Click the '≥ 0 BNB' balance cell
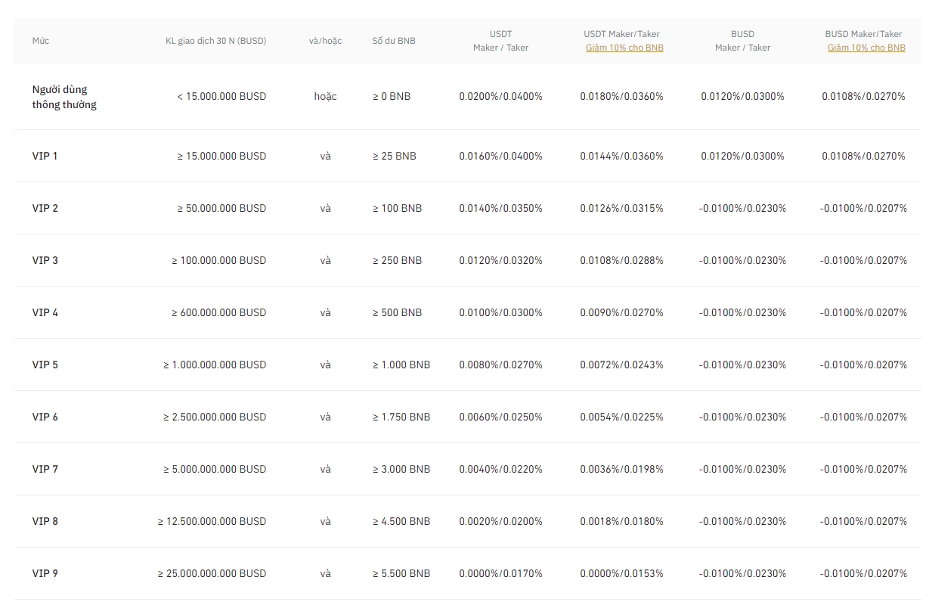929x605 pixels. 392,96
